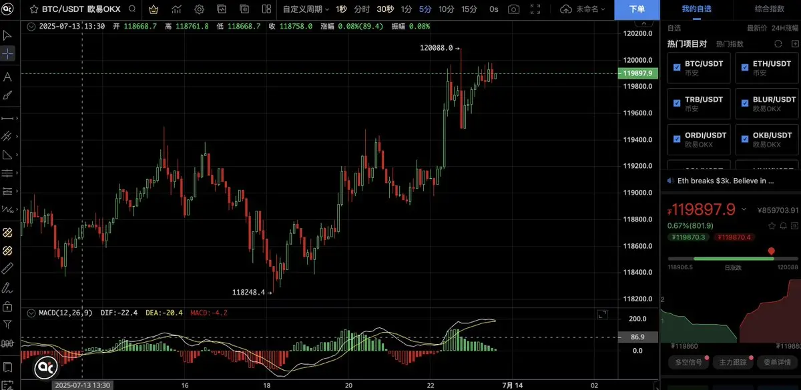Select the 1秒 timeframe
The height and width of the screenshot is (390, 801).
[341, 9]
